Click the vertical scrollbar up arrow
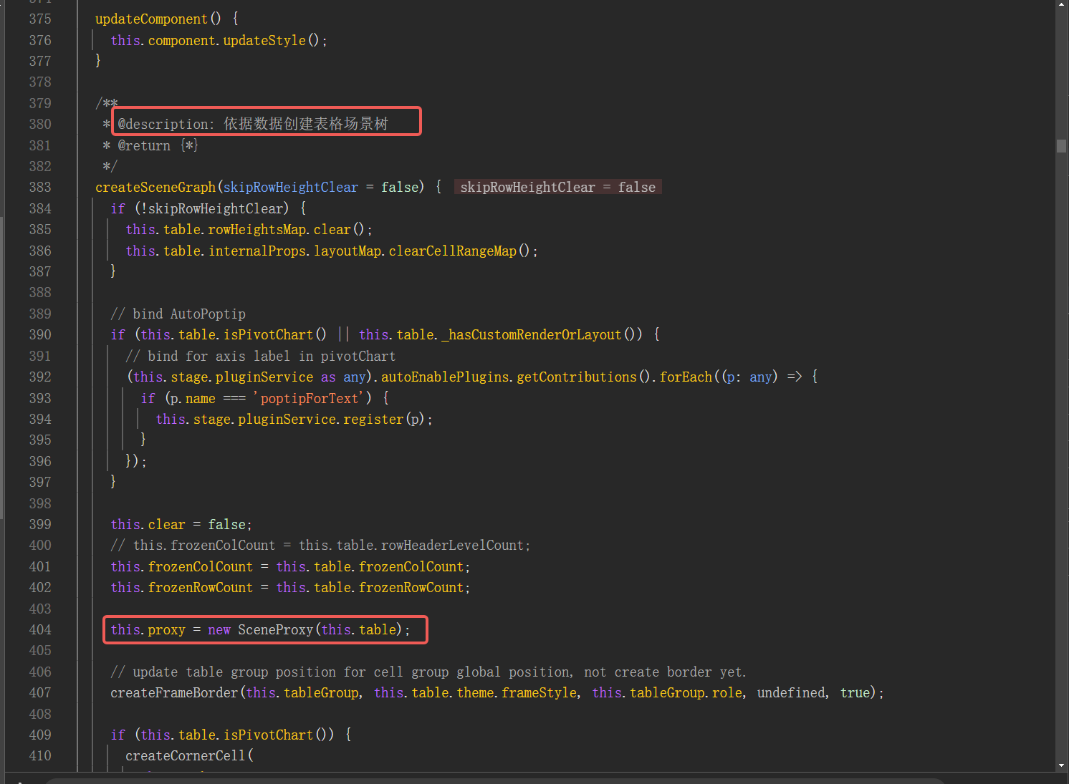The height and width of the screenshot is (784, 1069). (1061, 4)
